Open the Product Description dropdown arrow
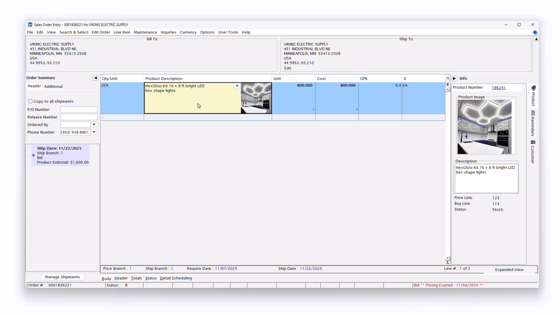 [x=237, y=86]
